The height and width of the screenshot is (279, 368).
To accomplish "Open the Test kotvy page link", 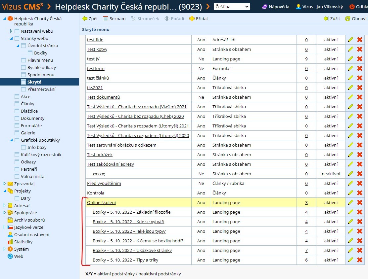I will tap(97, 50).
